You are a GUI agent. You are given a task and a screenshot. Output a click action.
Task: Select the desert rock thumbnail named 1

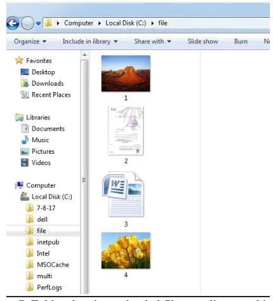coord(126,74)
